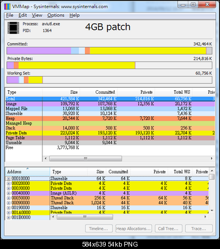Expand address 001B0000 row
This screenshot has height=249, width=220.
tap(8, 217)
